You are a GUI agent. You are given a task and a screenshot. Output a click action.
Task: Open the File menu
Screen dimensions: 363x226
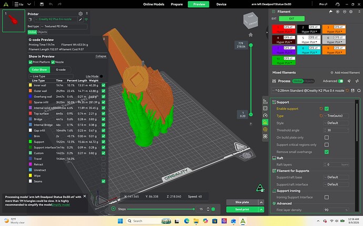click(x=19, y=4)
